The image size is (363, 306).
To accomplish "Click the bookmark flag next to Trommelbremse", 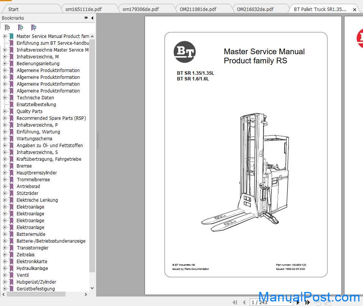I will point(11,180).
